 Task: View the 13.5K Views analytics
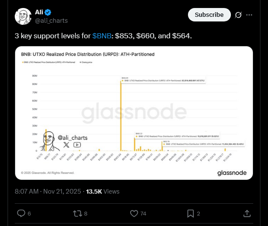tap(103, 191)
